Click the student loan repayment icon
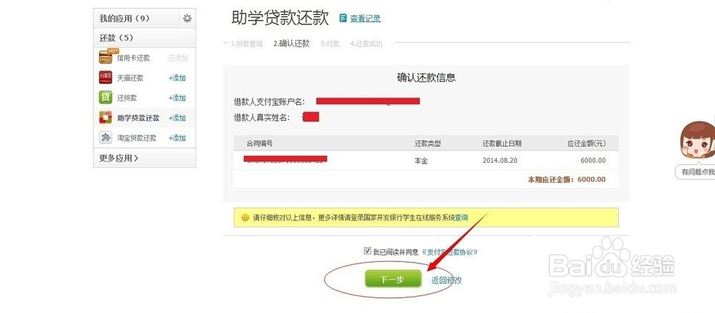715x313 pixels. tap(105, 118)
